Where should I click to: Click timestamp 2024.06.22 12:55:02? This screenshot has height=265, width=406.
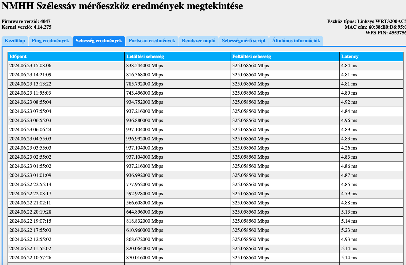30,239
